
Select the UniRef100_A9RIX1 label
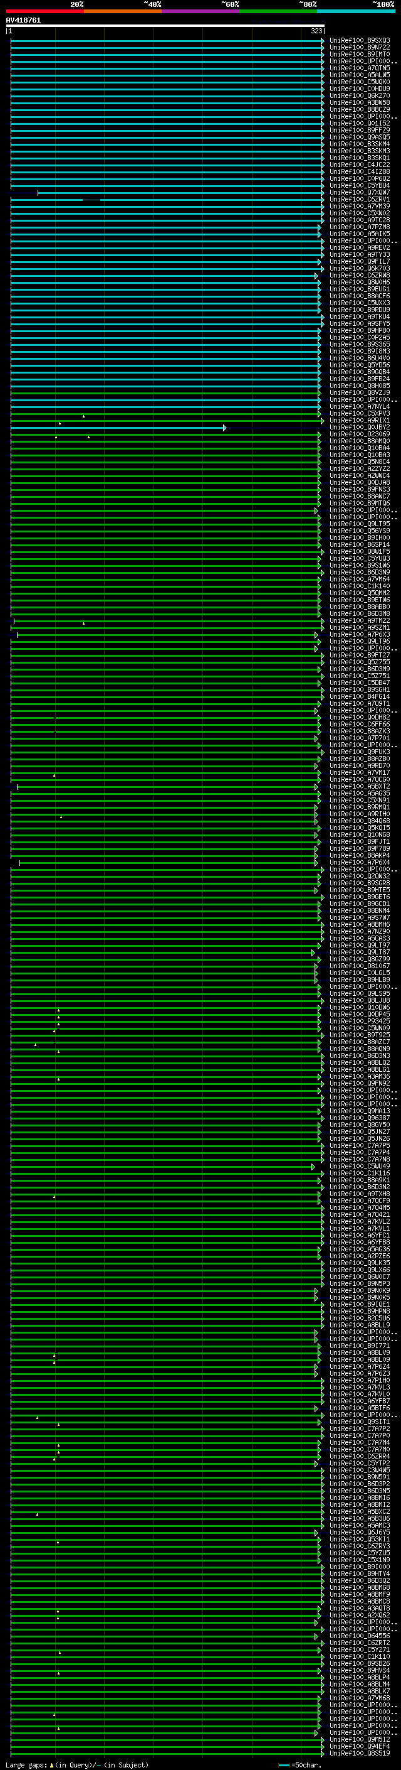click(360, 421)
